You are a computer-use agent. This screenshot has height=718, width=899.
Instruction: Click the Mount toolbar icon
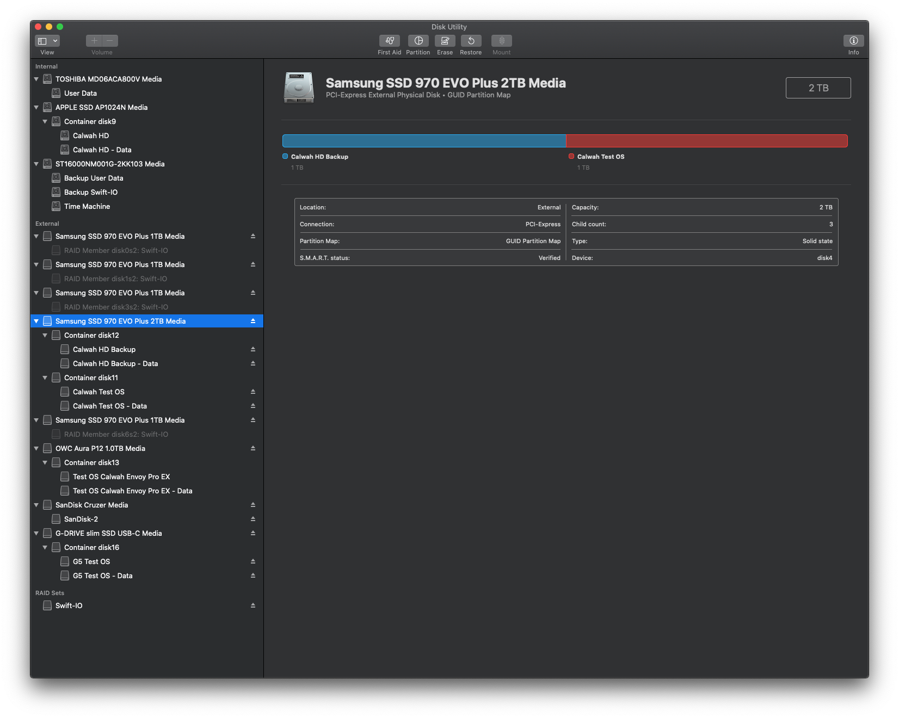tap(502, 41)
